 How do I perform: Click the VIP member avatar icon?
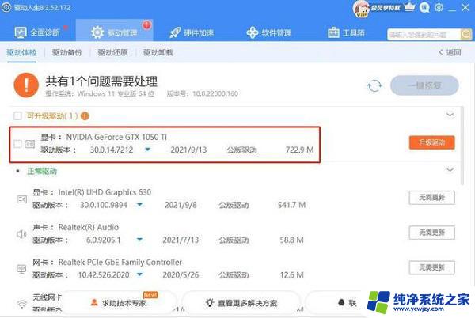click(x=361, y=9)
